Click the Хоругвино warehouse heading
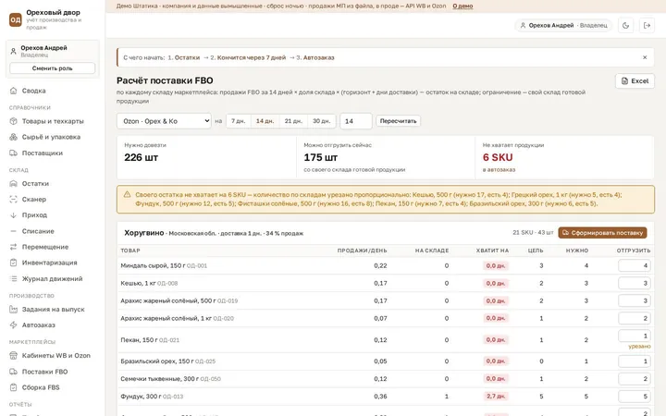 point(144,233)
